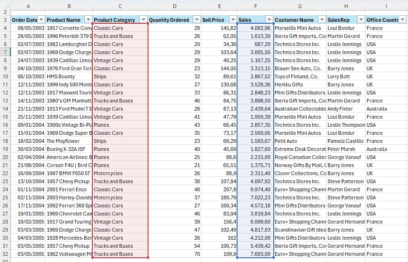This screenshot has width=408, height=262.
Task: Open the Sales column filter dropdown
Action: (269, 20)
